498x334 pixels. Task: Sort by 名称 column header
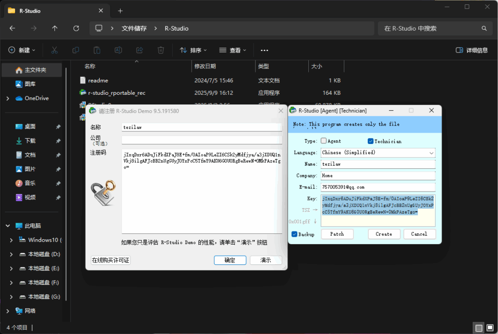tap(89, 66)
